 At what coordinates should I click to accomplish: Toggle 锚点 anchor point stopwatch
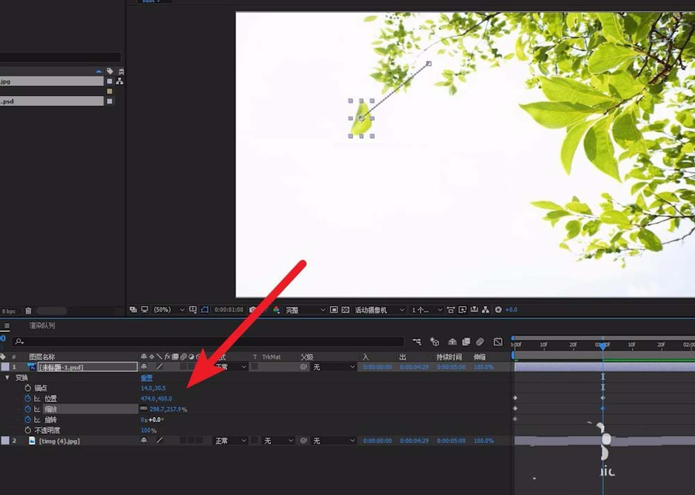pyautogui.click(x=28, y=388)
